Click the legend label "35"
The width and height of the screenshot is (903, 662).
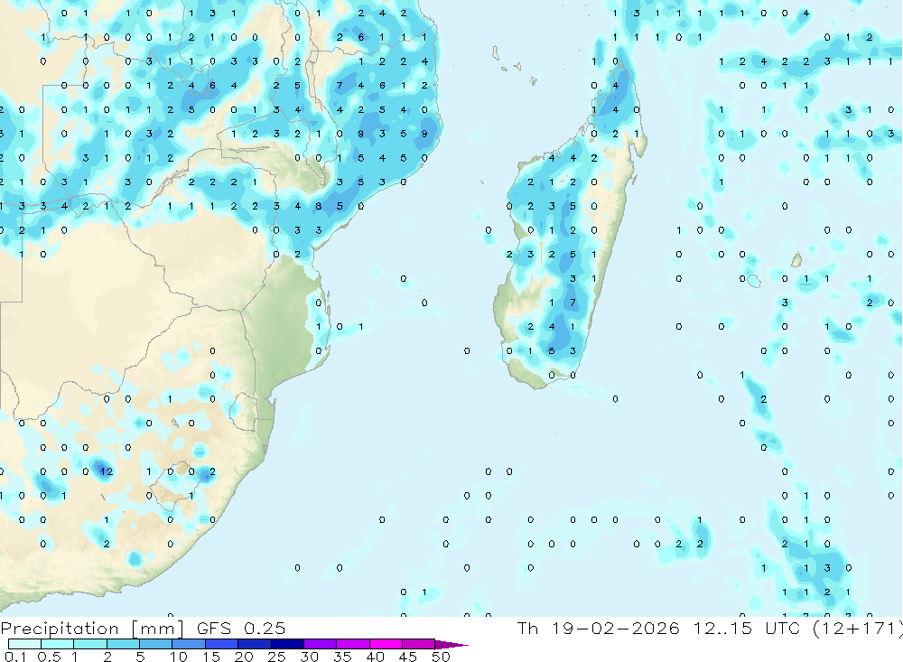(x=342, y=657)
